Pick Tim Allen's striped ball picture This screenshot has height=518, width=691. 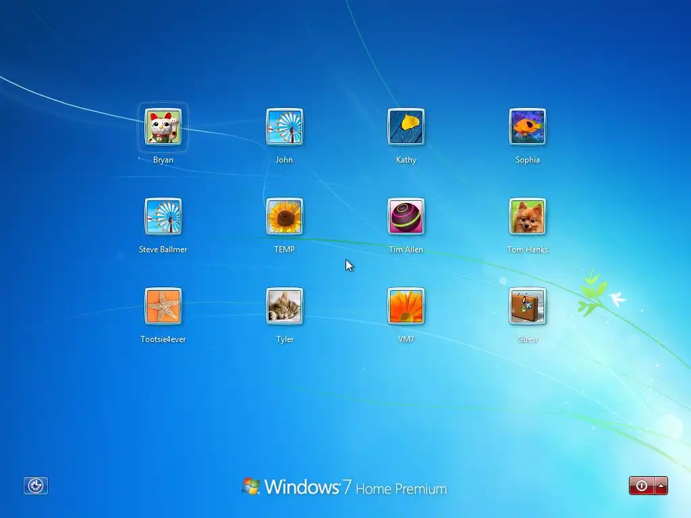point(406,217)
